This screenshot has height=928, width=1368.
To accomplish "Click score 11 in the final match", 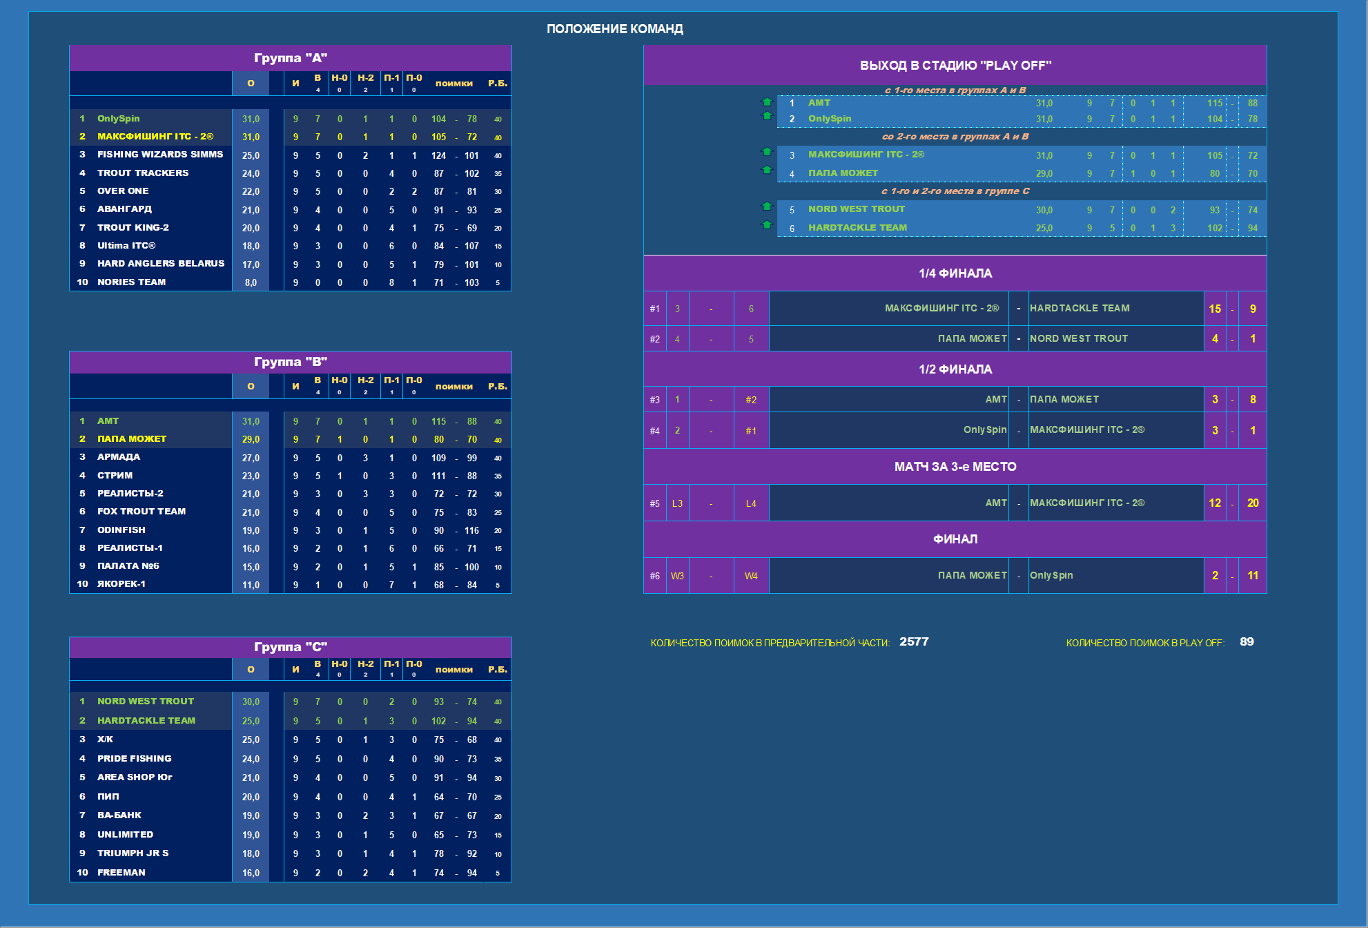I will pos(1253,576).
